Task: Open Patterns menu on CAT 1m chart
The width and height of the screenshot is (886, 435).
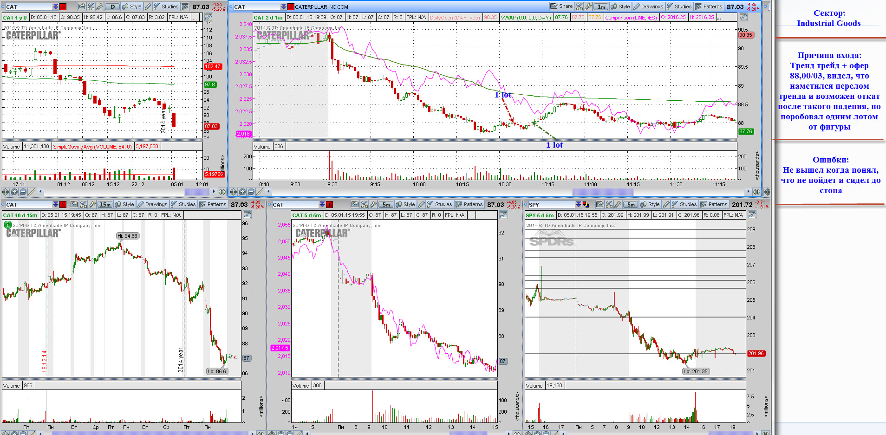Action: tap(709, 6)
